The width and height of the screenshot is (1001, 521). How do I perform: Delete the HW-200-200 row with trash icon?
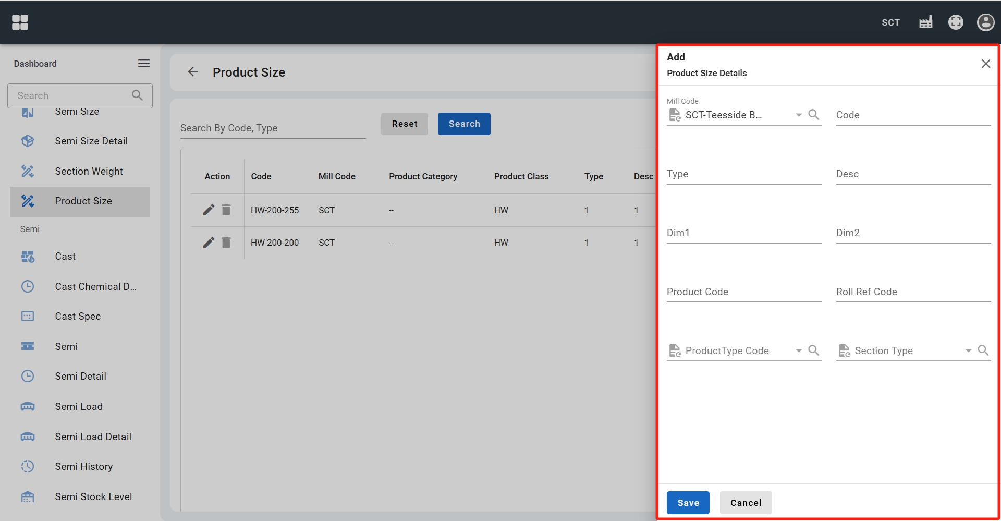pyautogui.click(x=226, y=243)
